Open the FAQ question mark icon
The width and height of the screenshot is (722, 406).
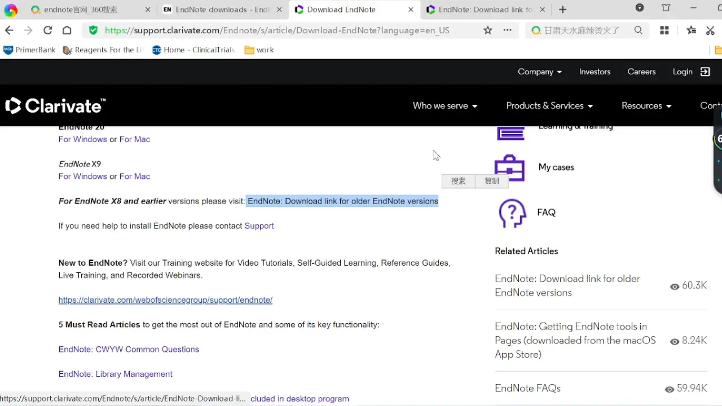512,213
